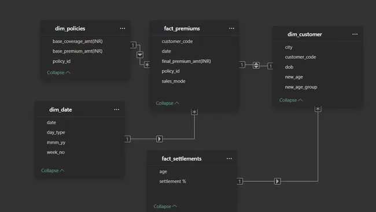
Task: Open dim_policies table options menu
Action: pyautogui.click(x=123, y=28)
